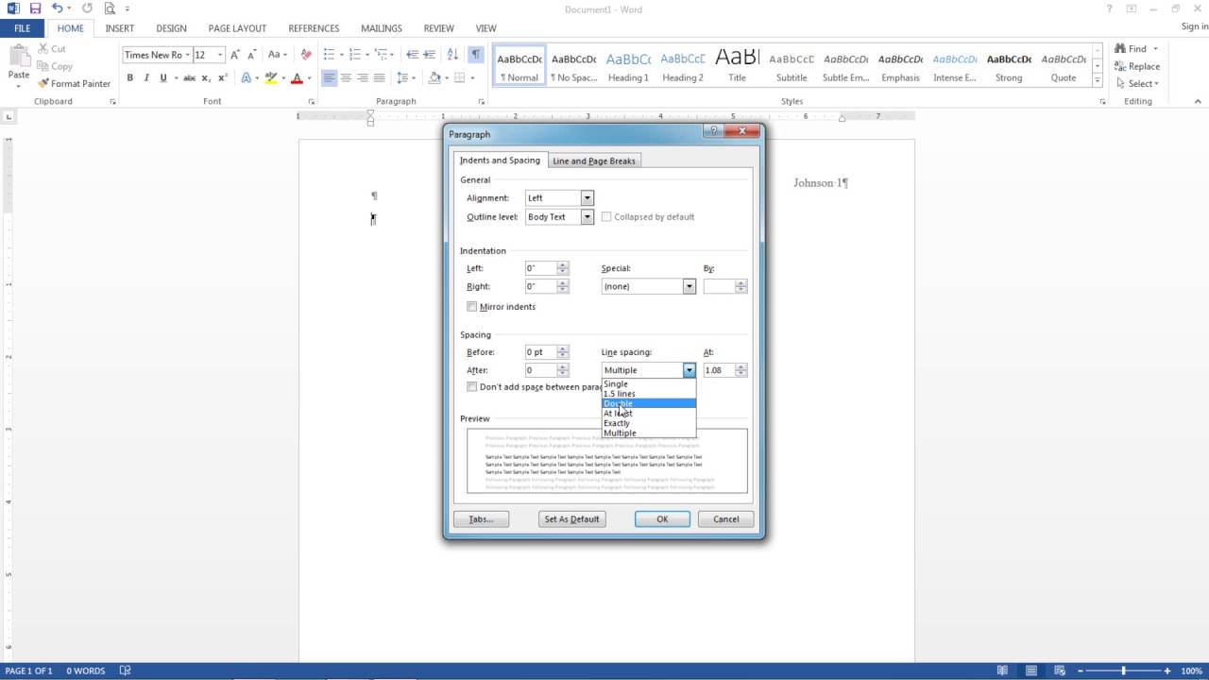Click the Sort icon
The image size is (1209, 680).
click(452, 55)
